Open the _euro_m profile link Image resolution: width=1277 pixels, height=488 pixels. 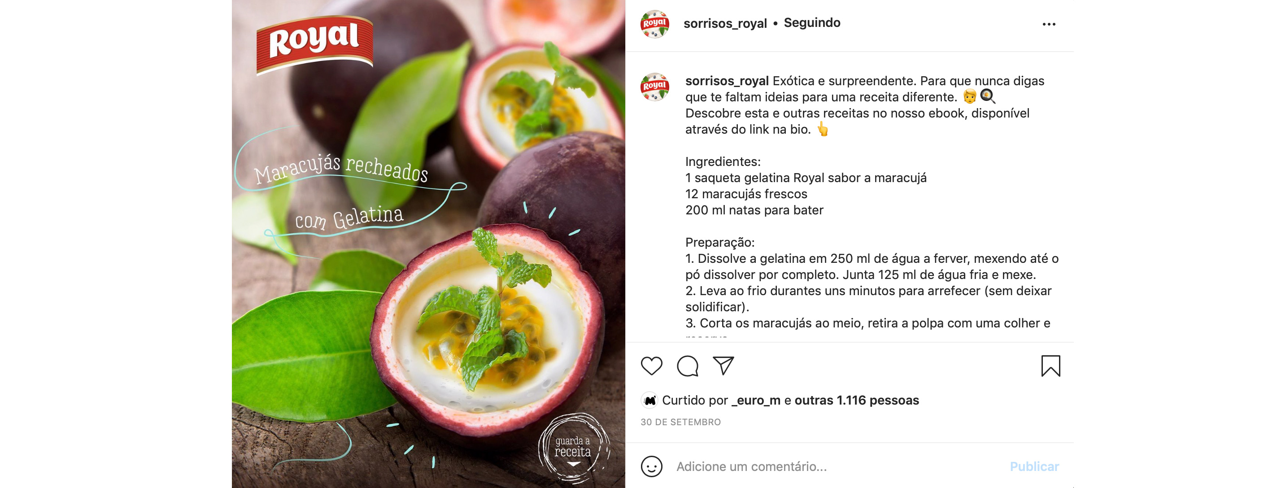coord(755,400)
